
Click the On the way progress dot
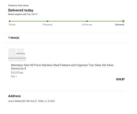(87, 21)
